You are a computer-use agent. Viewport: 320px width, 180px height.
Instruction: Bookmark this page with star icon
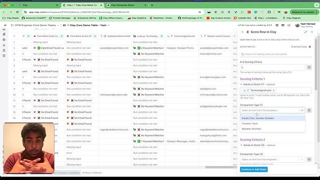[200, 12]
